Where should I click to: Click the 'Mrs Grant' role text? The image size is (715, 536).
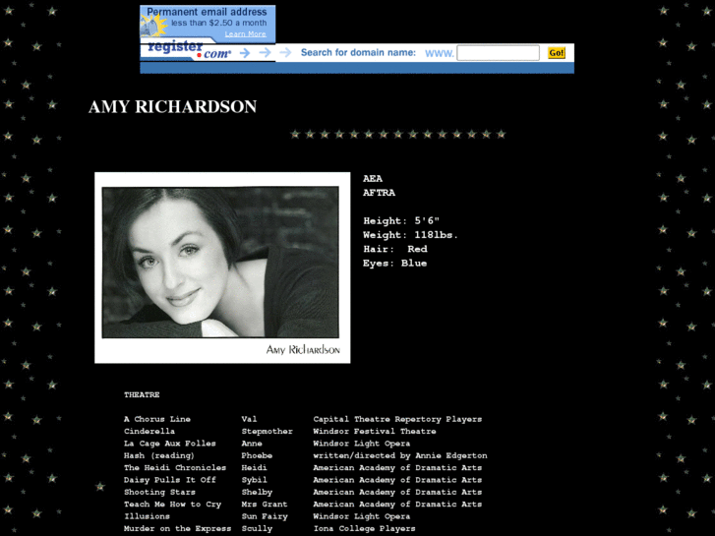coord(265,505)
